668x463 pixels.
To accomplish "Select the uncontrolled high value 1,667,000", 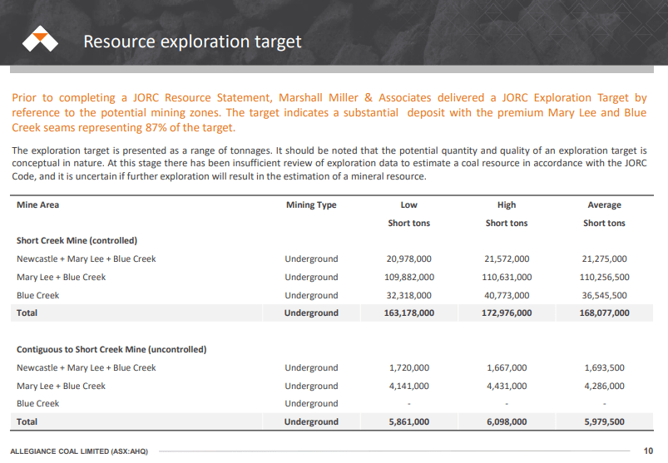I will tap(507, 367).
